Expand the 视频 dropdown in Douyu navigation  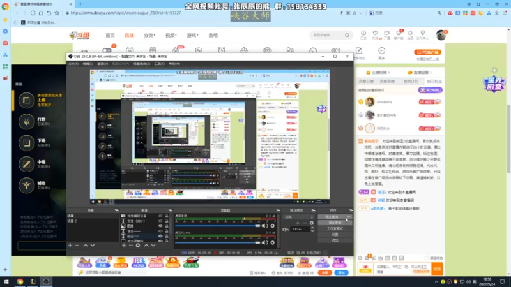[x=171, y=35]
